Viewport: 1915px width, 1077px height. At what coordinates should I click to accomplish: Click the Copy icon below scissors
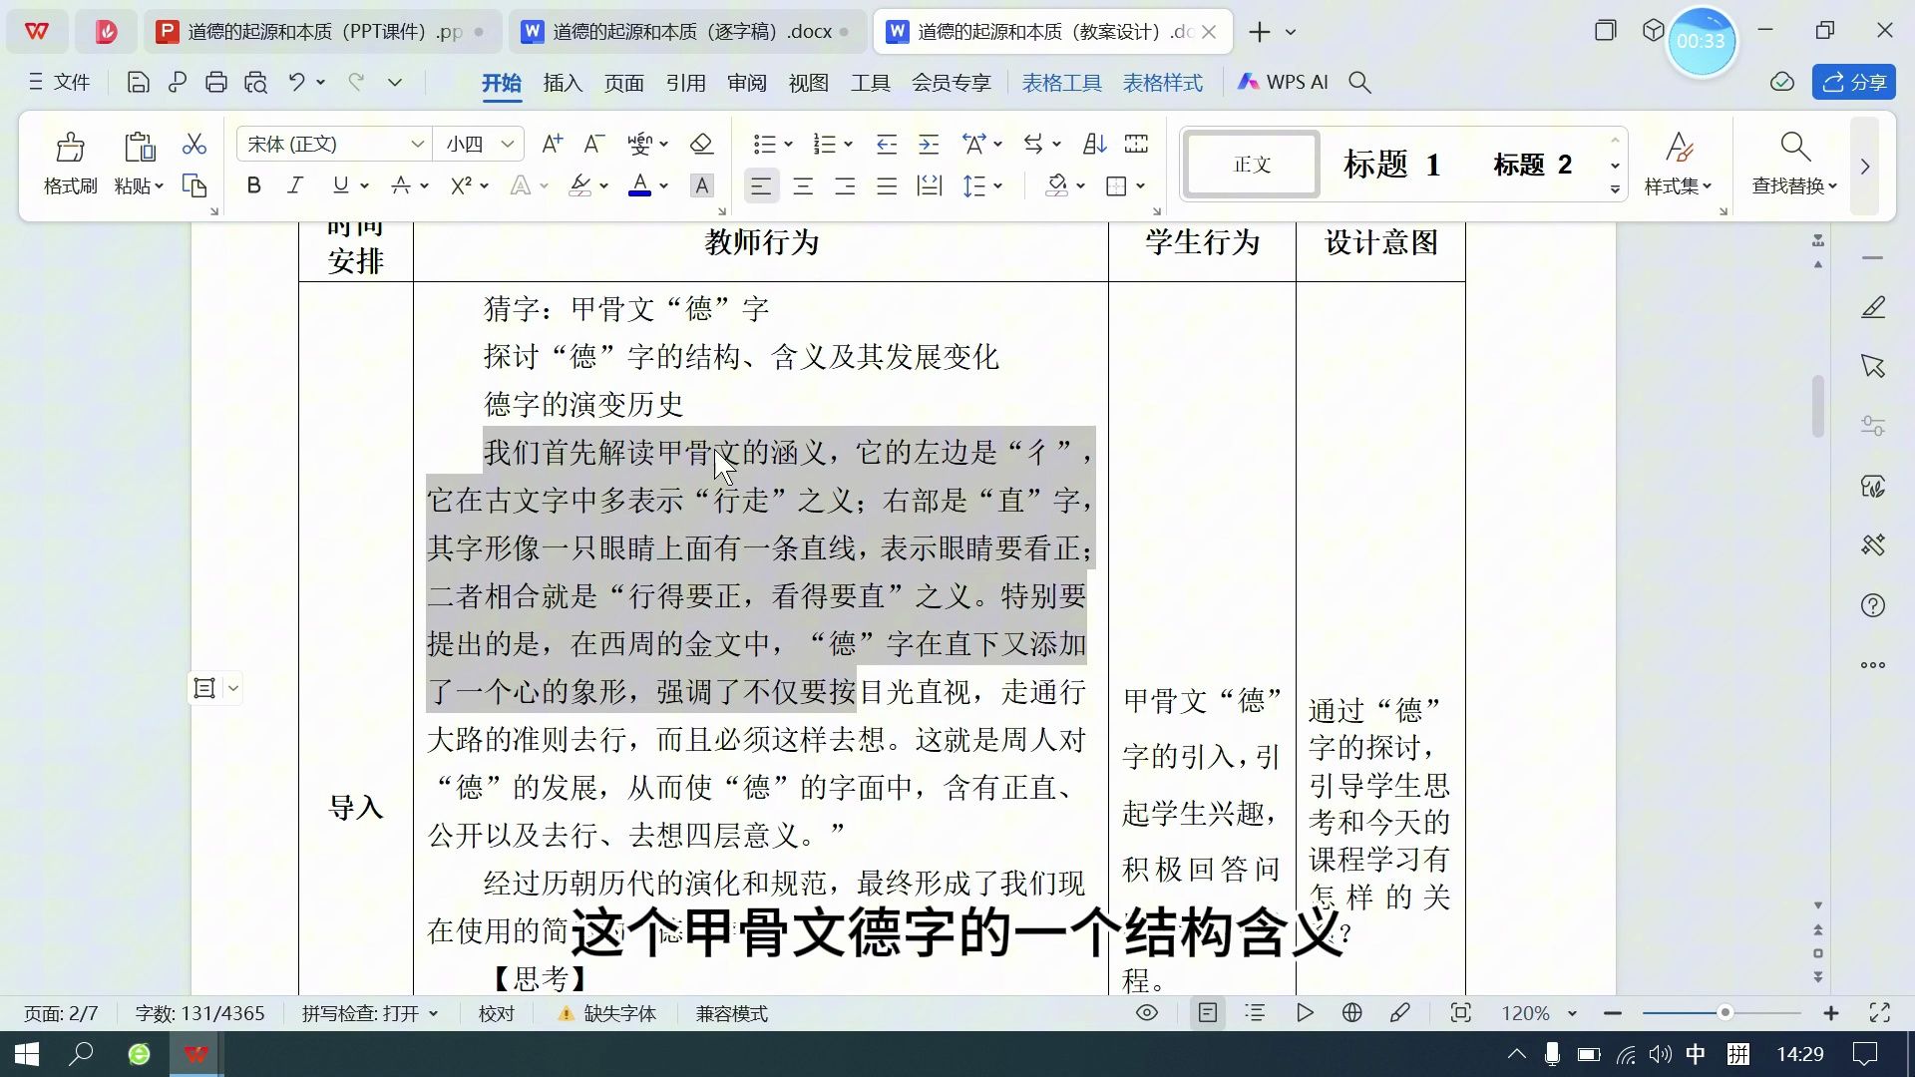194,185
